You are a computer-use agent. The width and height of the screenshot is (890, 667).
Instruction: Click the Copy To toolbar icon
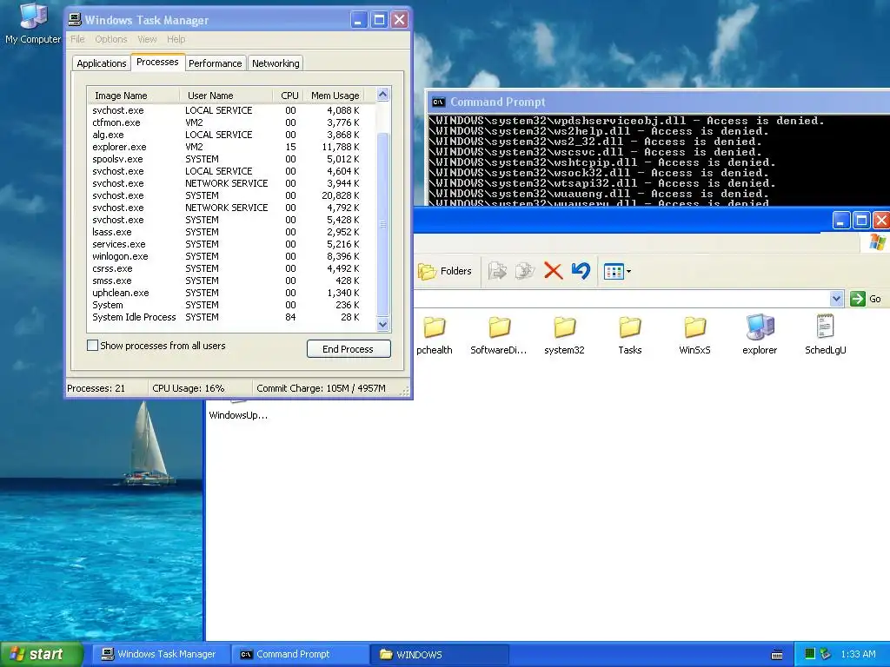(x=524, y=271)
